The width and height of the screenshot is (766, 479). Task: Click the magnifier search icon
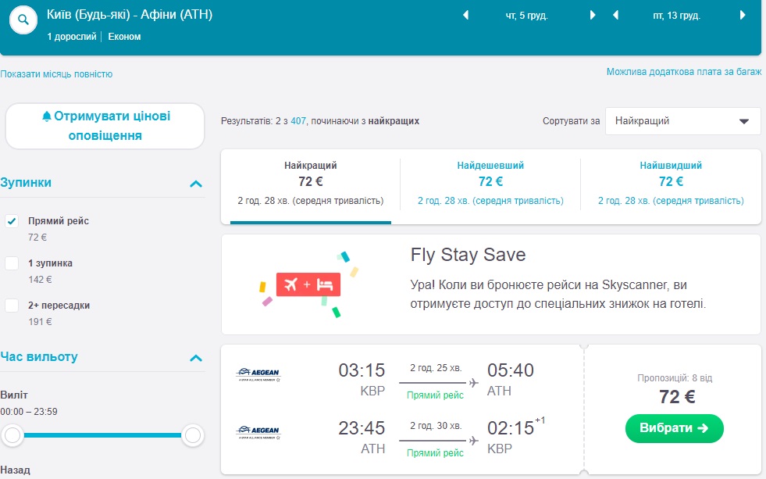click(24, 21)
